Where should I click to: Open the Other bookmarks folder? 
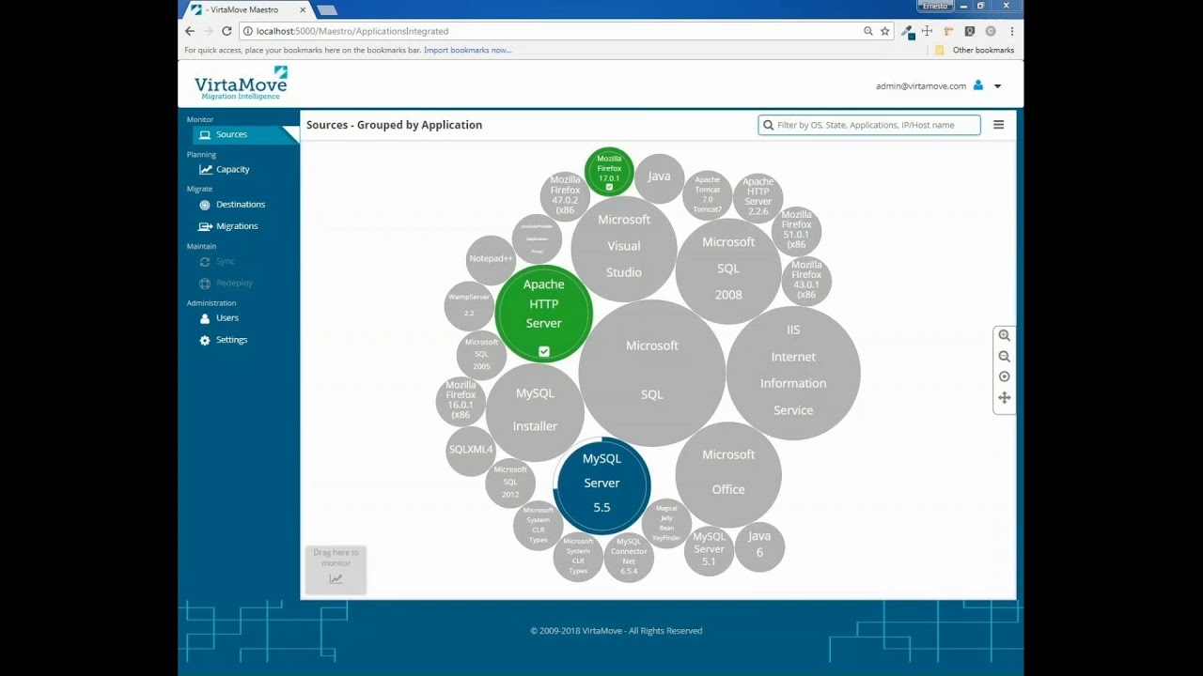pyautogui.click(x=975, y=50)
